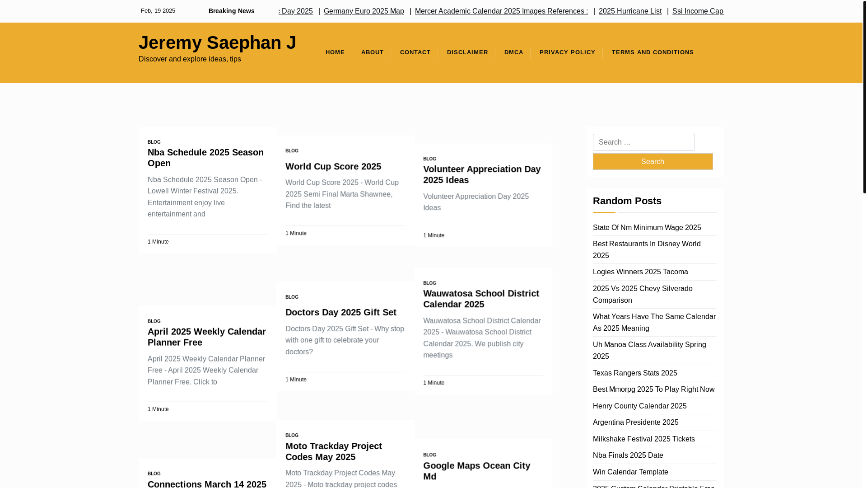Click the Breaking News label
Screen dimensions: 867x488
click(231, 11)
